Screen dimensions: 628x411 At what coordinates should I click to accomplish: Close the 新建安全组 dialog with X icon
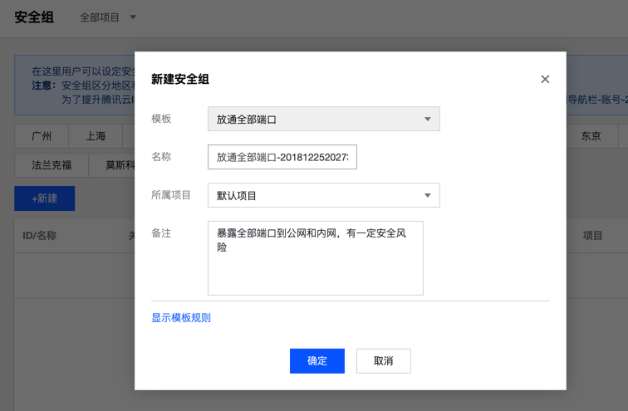coord(545,79)
